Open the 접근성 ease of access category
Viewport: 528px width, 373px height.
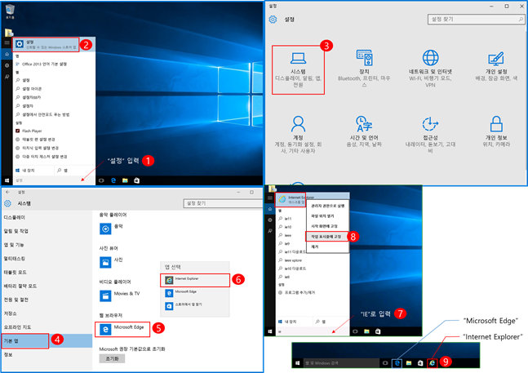(430, 135)
